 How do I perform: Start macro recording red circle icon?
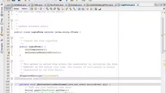coord(88,9)
